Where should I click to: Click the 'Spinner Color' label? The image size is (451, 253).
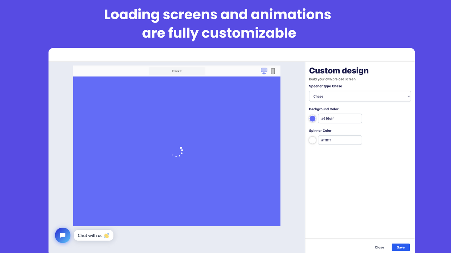point(320,131)
